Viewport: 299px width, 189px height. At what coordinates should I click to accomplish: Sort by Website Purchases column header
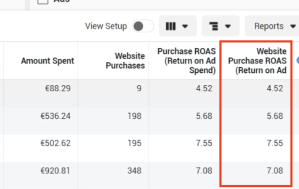click(x=125, y=61)
